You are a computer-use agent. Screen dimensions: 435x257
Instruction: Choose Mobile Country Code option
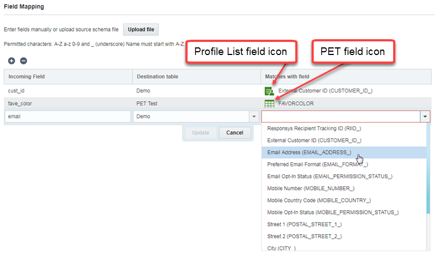[319, 200]
